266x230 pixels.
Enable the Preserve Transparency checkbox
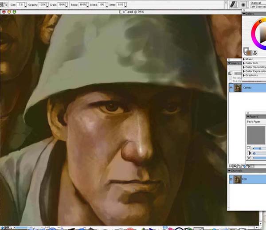coord(231,78)
